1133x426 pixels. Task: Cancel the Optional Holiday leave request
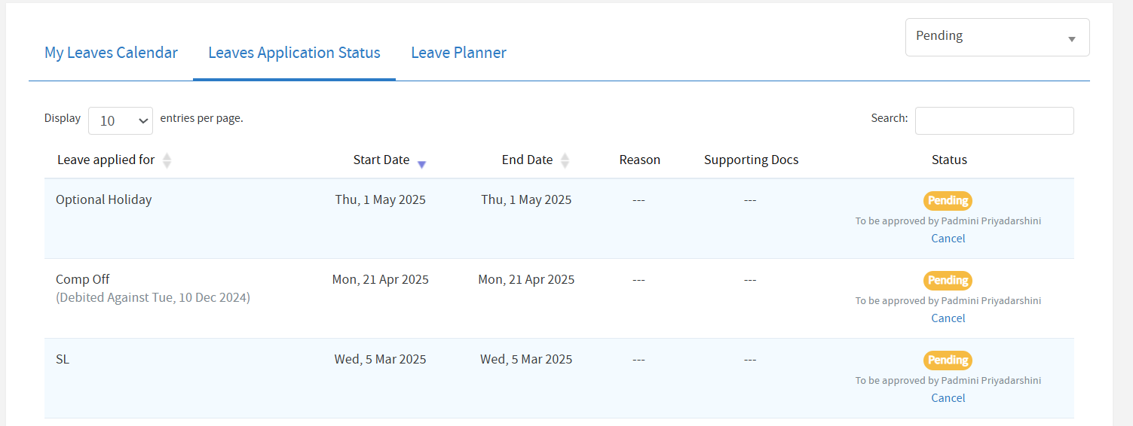948,239
